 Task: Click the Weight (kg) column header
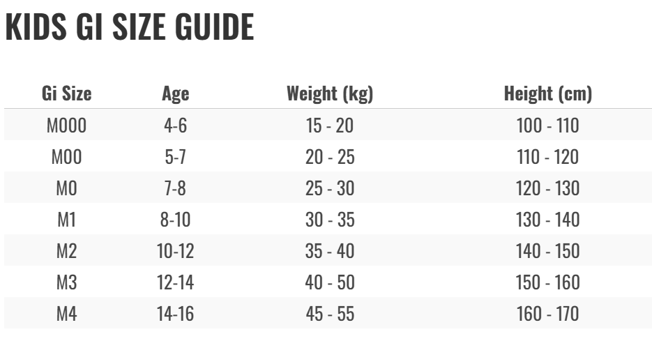click(x=330, y=94)
